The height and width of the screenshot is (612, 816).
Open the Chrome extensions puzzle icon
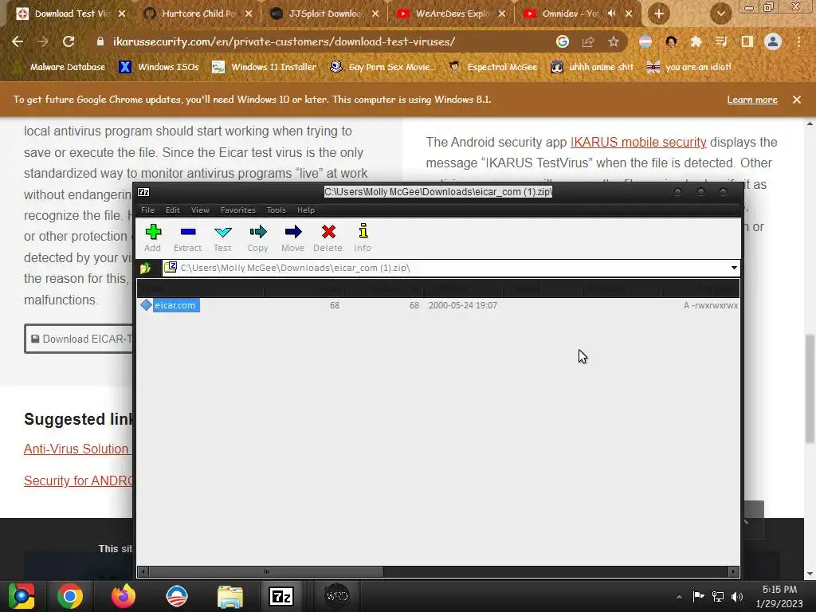(696, 41)
